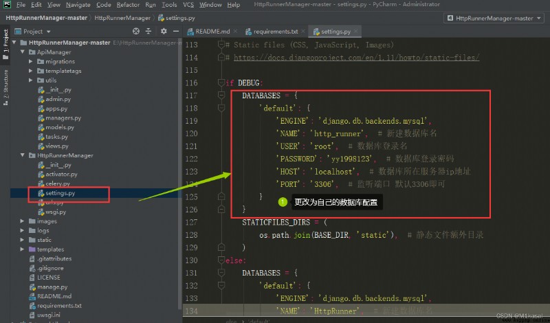Open the djangoproject static-files docs link
This screenshot has height=323, width=550.
[x=356, y=58]
